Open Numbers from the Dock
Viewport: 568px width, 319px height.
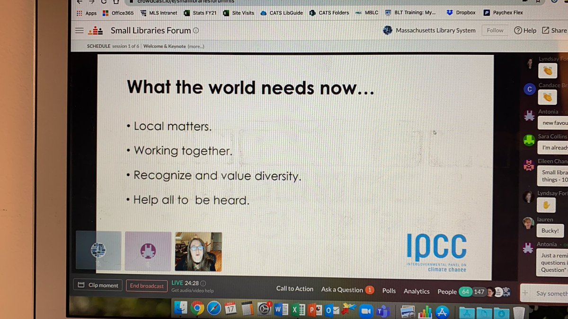click(425, 311)
